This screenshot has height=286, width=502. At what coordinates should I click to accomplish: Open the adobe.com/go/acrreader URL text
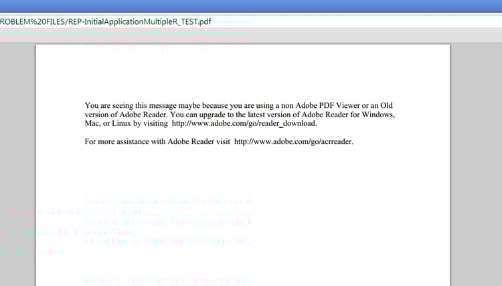294,141
